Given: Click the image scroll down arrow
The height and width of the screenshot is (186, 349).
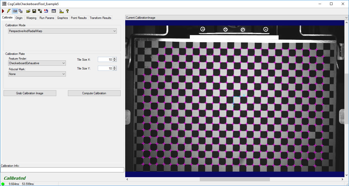Looking at the screenshot, I should point(347,175).
